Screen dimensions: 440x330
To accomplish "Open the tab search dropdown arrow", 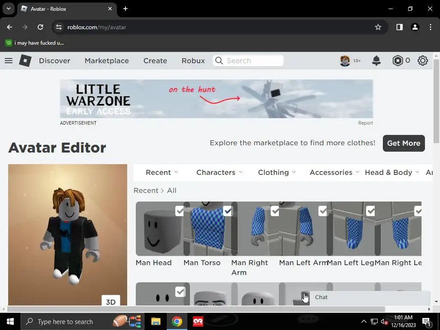I will click(x=9, y=9).
